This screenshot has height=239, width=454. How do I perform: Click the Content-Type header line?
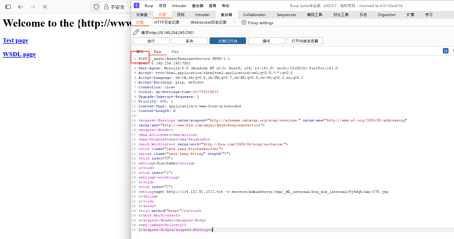[190, 106]
